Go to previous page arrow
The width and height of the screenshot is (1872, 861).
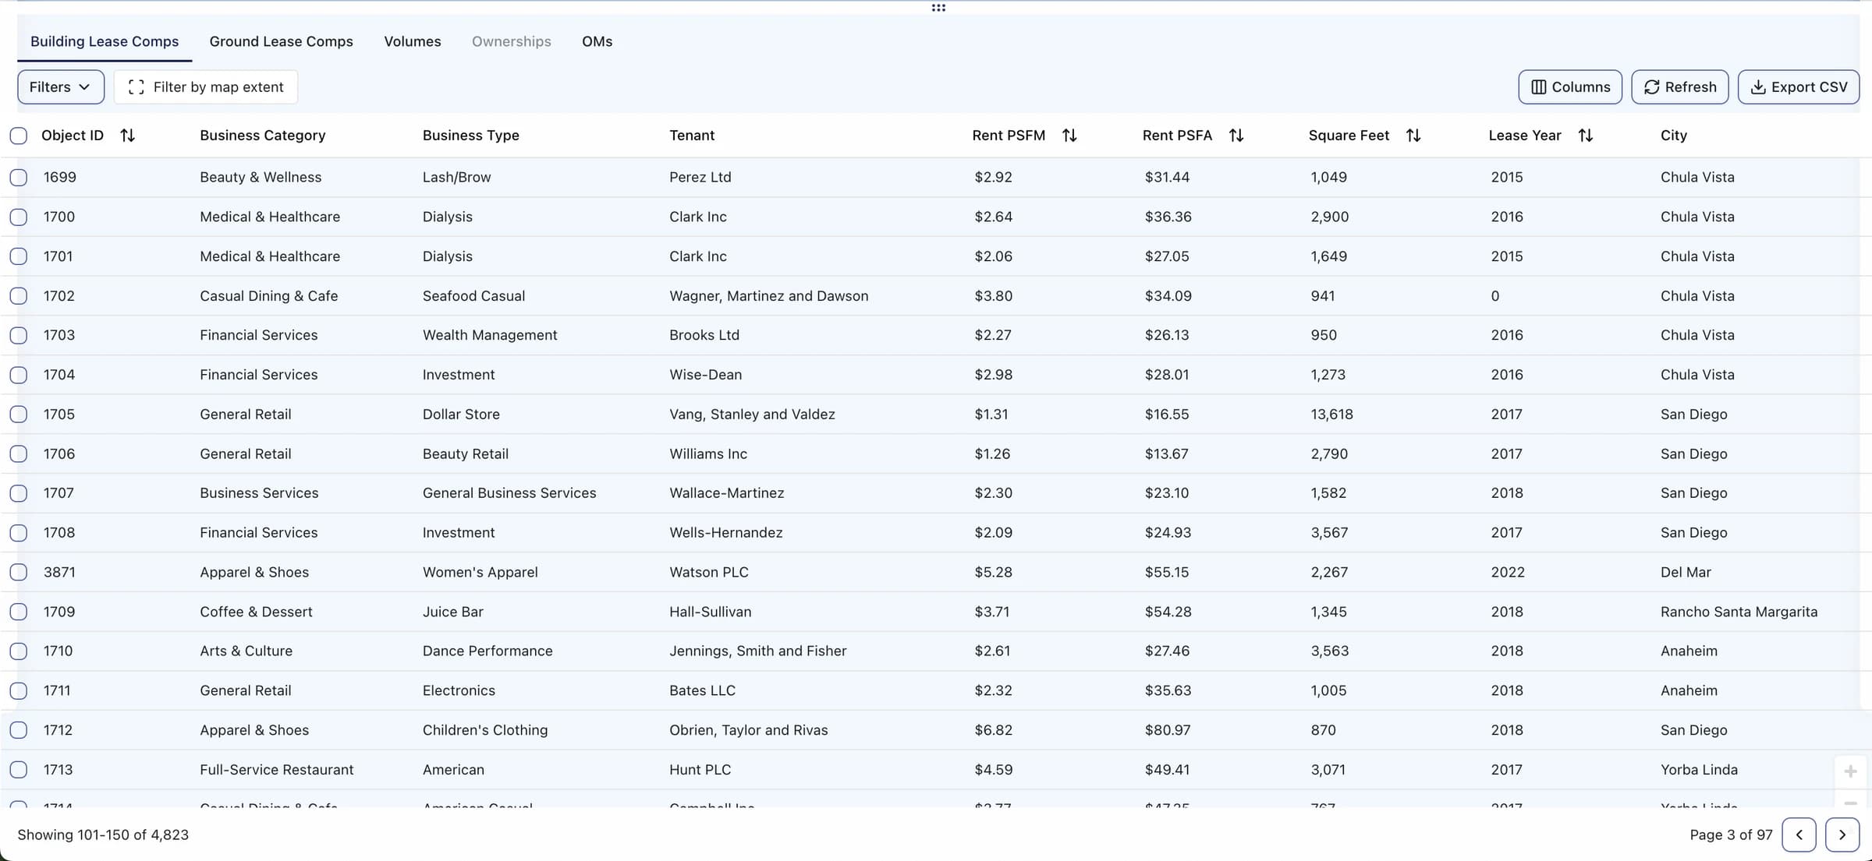click(1799, 835)
